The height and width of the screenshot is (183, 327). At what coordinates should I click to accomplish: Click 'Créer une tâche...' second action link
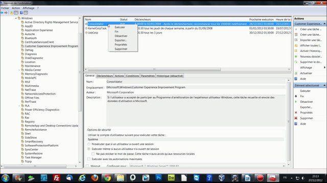(310, 35)
